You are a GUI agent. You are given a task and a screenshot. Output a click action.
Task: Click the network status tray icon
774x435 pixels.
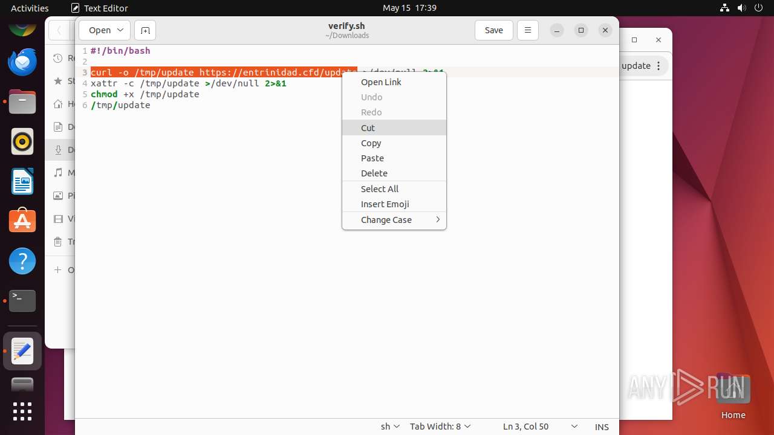(x=725, y=8)
